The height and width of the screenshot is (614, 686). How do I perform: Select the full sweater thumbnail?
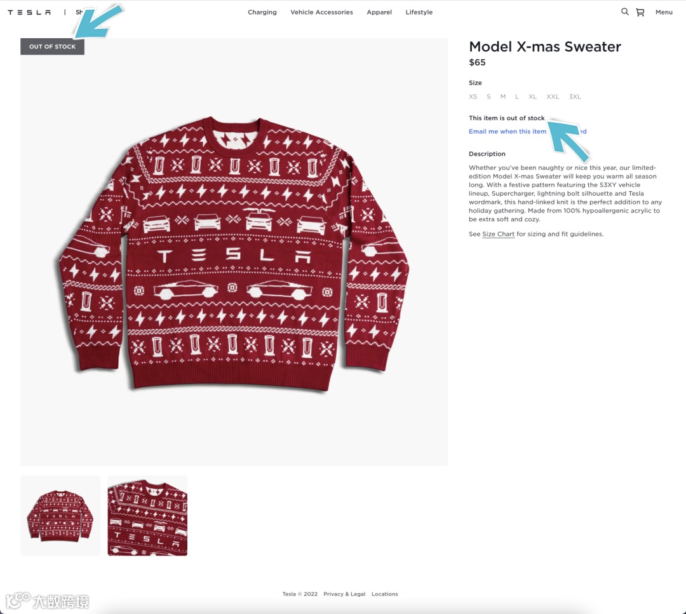point(60,515)
